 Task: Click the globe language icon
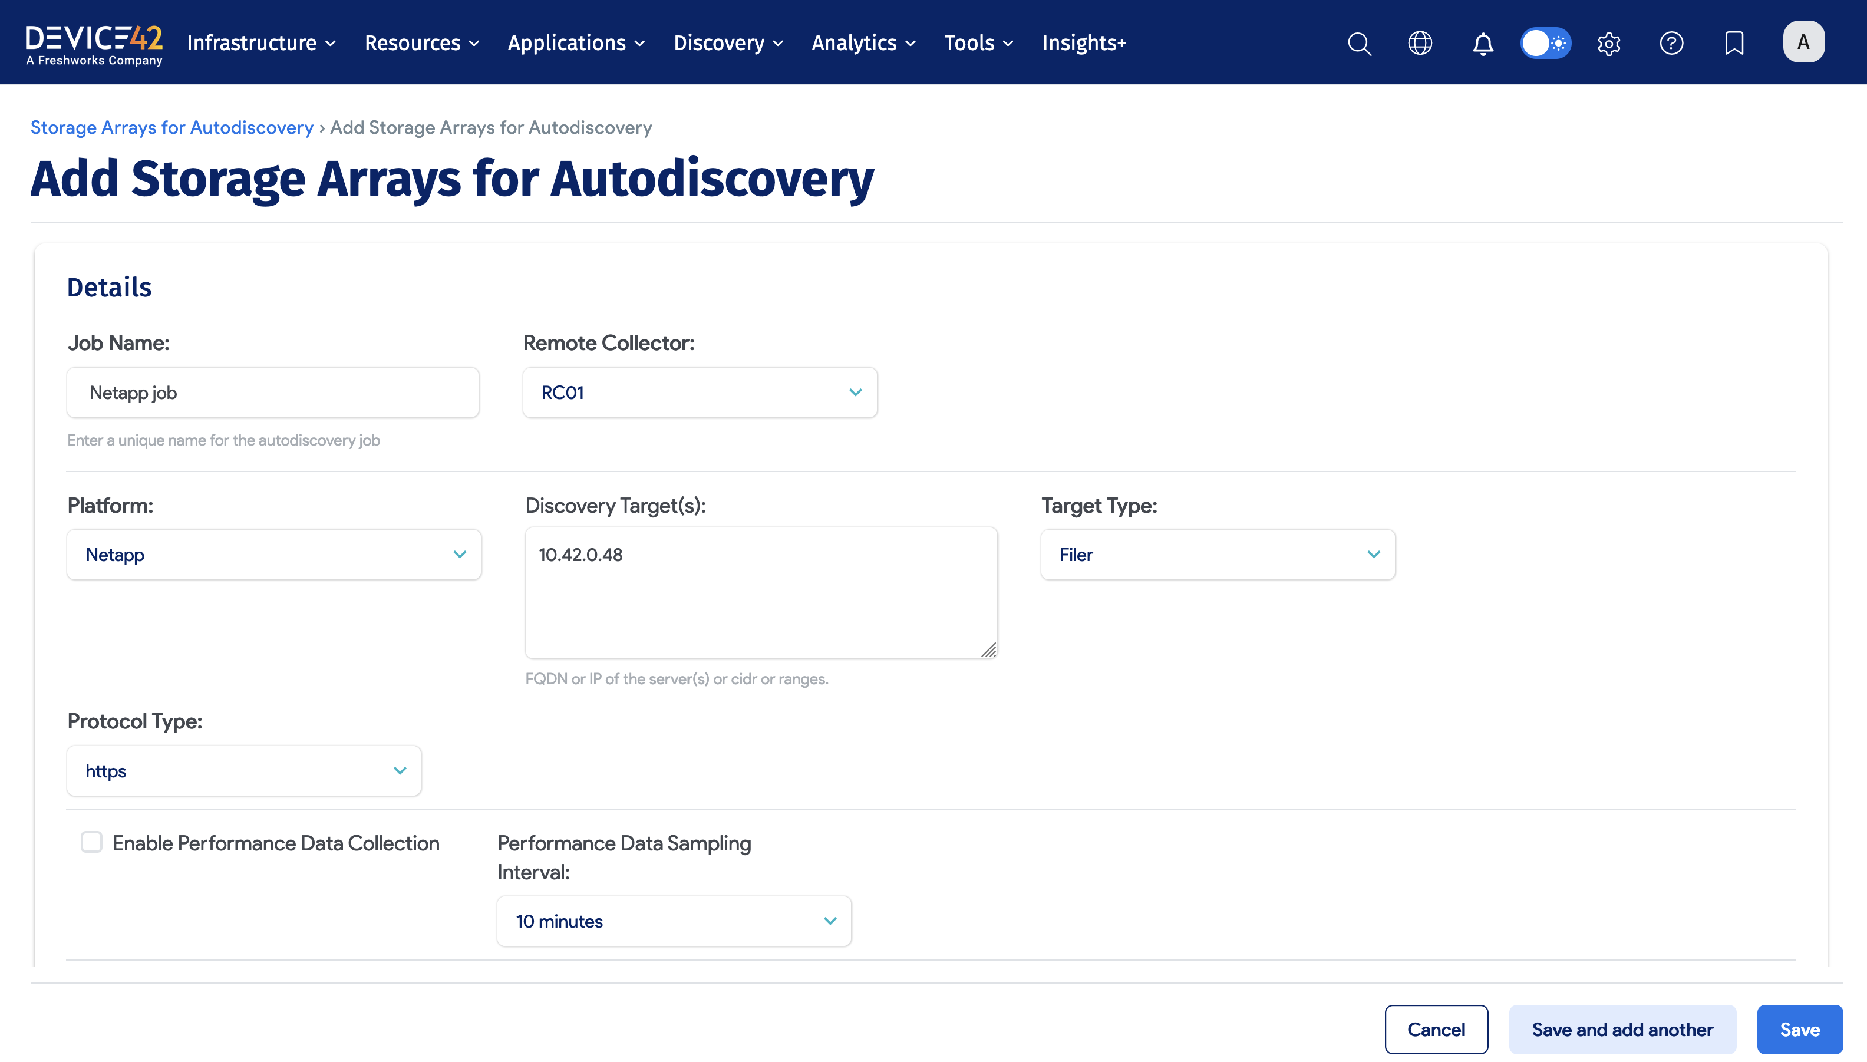click(x=1420, y=43)
